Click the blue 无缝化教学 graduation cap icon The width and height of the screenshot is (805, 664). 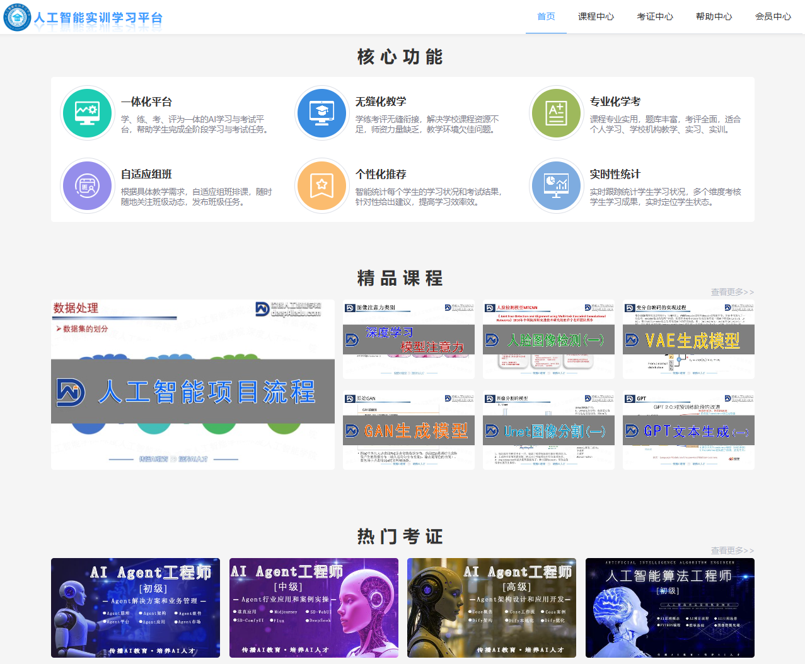coord(322,114)
